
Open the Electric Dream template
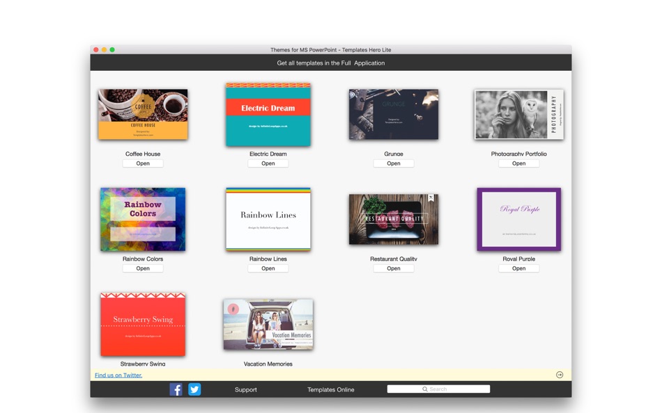tap(268, 163)
